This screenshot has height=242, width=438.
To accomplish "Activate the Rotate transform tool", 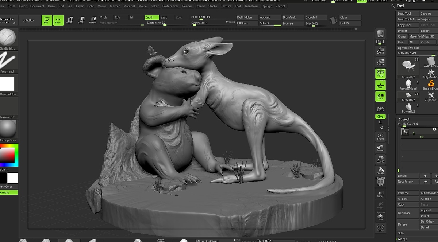I will click(93, 20).
